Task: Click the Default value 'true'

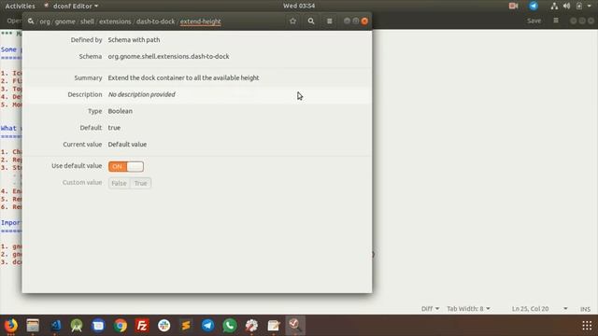Action: 114,128
